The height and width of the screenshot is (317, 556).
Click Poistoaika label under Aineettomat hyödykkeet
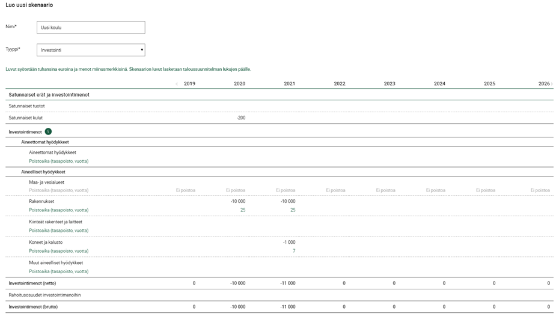(x=59, y=161)
